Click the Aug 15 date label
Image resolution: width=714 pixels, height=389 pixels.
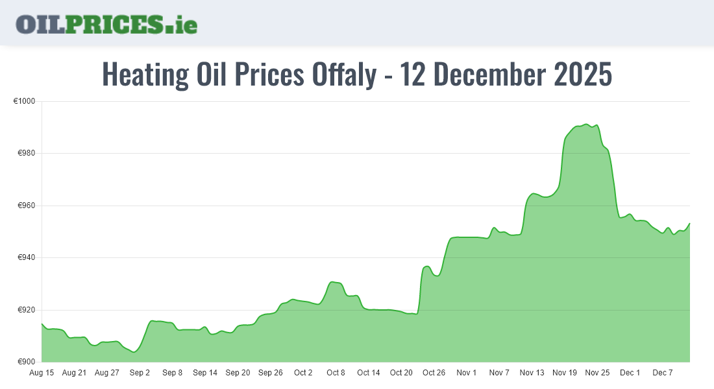click(x=42, y=373)
